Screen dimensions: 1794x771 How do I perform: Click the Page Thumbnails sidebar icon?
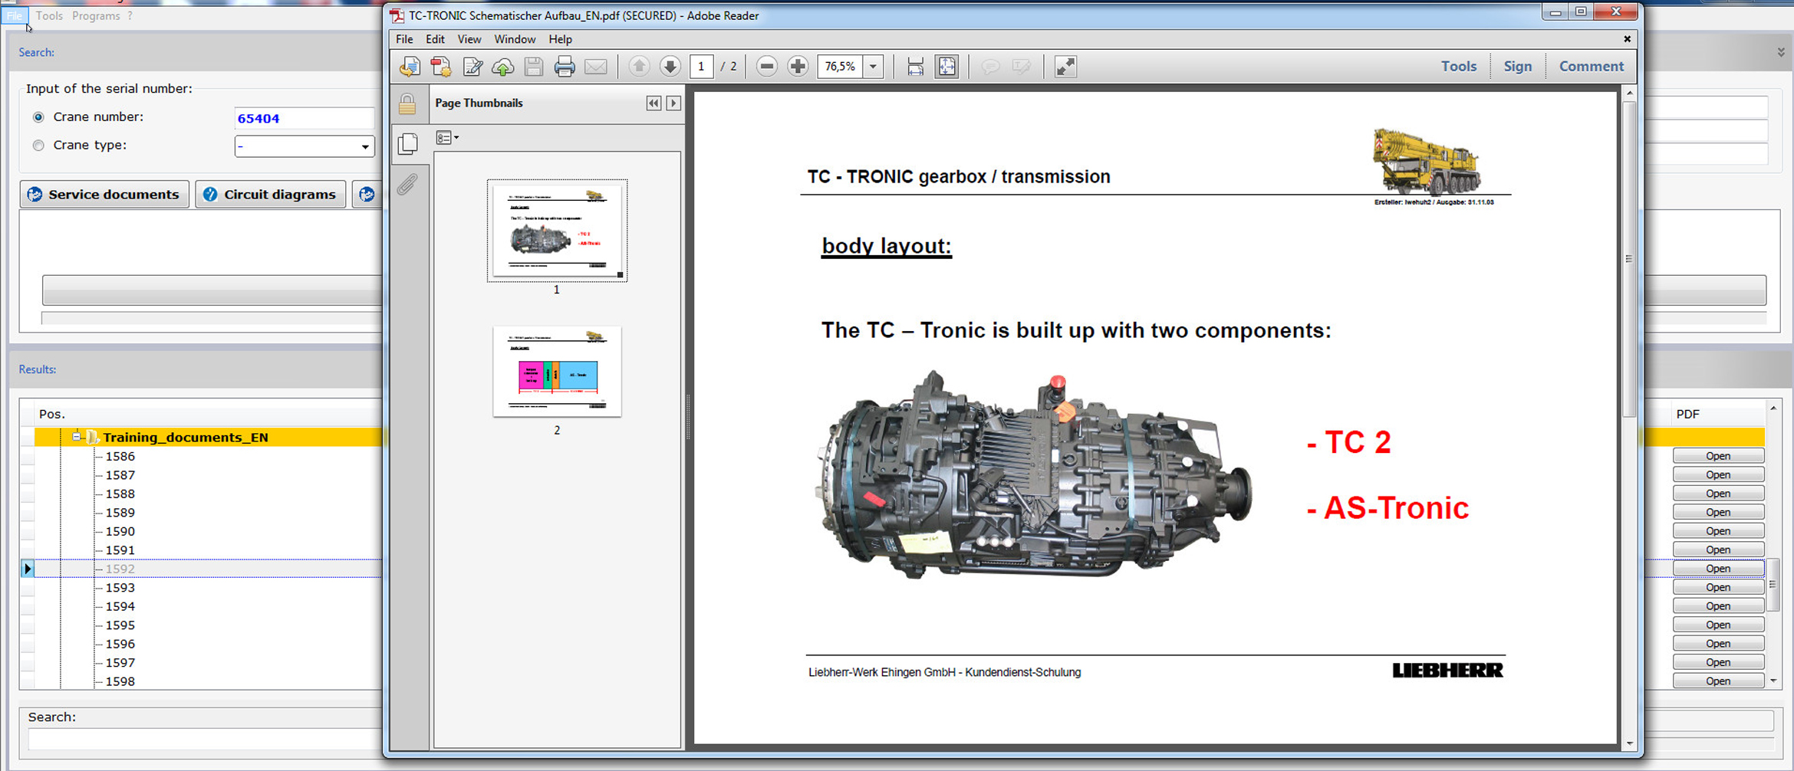[408, 143]
